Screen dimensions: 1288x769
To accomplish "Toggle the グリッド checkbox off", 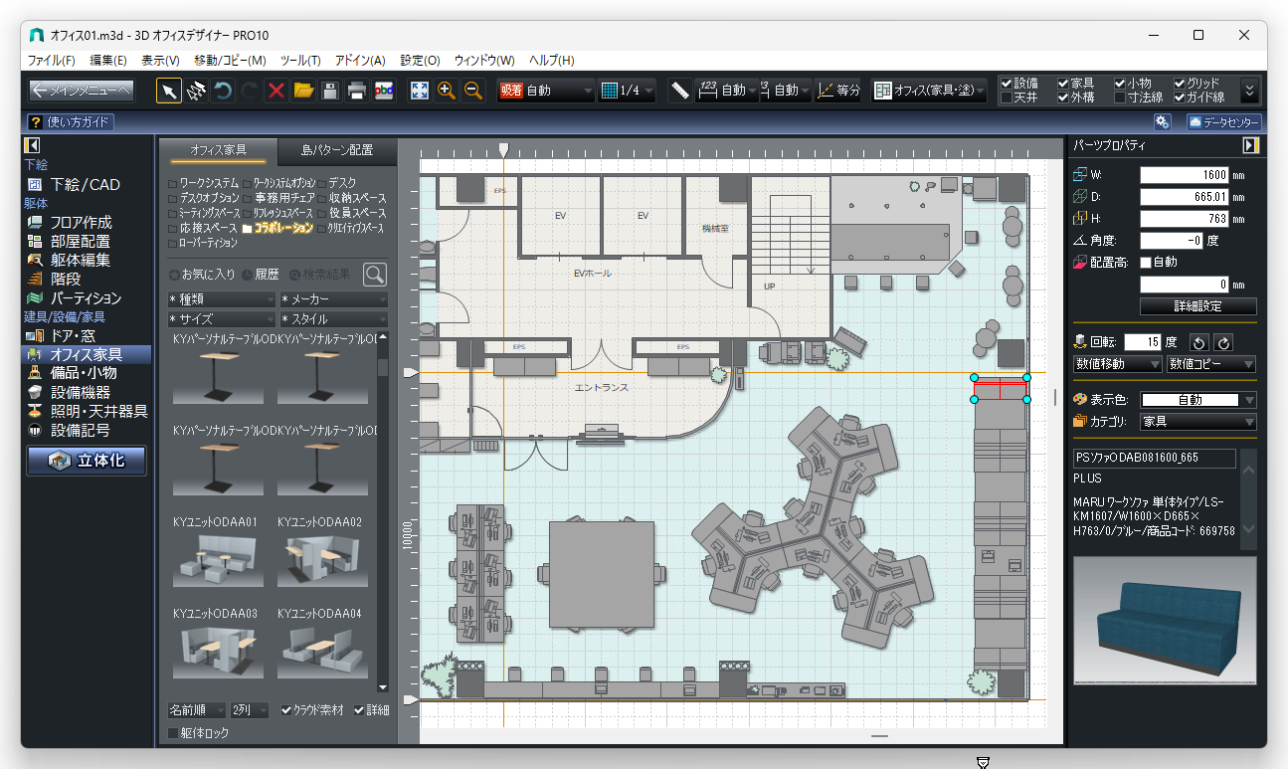I will click(x=1180, y=84).
